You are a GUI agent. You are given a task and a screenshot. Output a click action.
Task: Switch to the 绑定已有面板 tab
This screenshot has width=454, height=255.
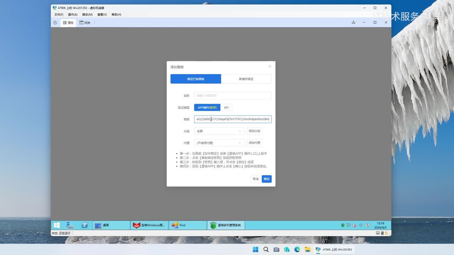pos(196,79)
